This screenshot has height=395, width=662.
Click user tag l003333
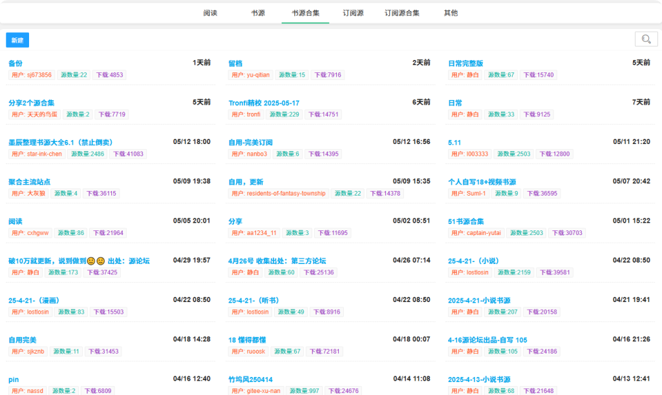tap(469, 154)
